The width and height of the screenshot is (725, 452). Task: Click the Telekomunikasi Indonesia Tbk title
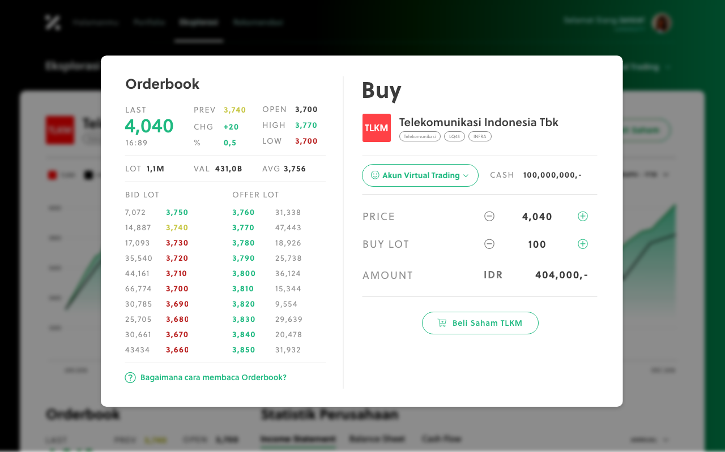tap(479, 122)
